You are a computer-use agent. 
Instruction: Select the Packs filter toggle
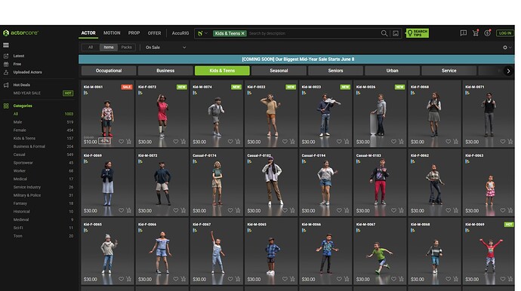[x=126, y=47]
